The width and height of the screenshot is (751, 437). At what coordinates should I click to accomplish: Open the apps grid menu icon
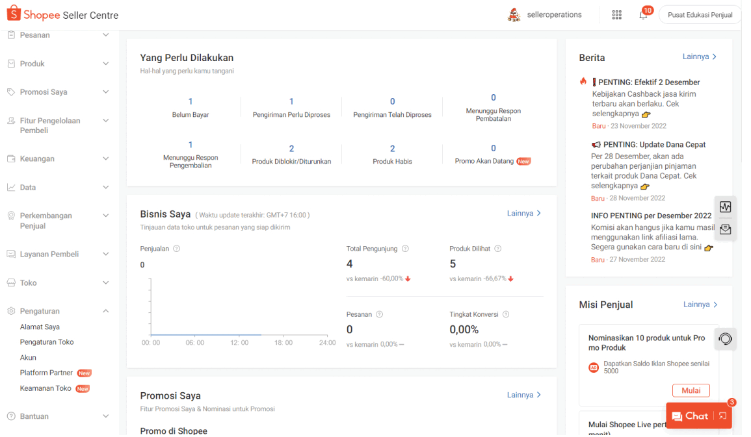point(616,15)
